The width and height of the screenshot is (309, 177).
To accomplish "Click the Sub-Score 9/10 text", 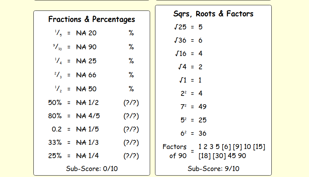I will [213, 169].
